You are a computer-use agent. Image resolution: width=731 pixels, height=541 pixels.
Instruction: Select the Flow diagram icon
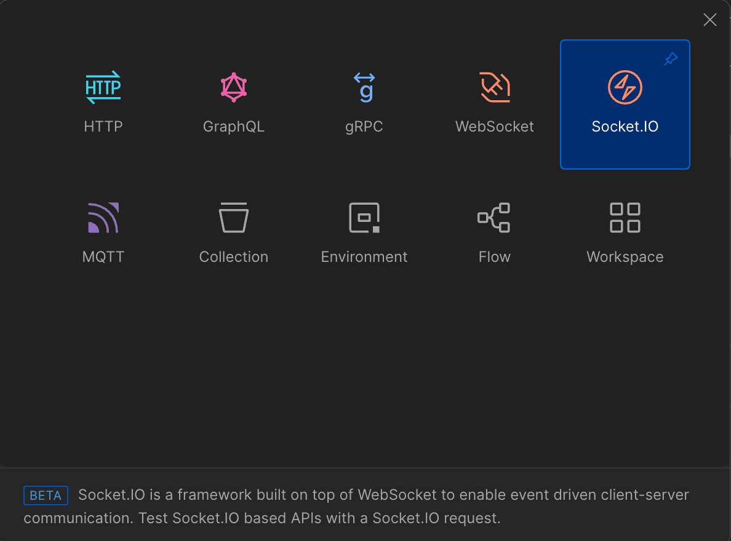(495, 218)
